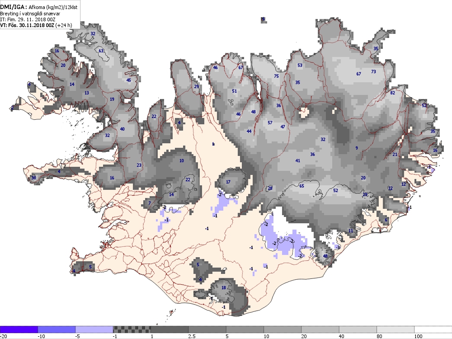Select the '80' legend label
The height and width of the screenshot is (339, 452).
pyautogui.click(x=380, y=336)
